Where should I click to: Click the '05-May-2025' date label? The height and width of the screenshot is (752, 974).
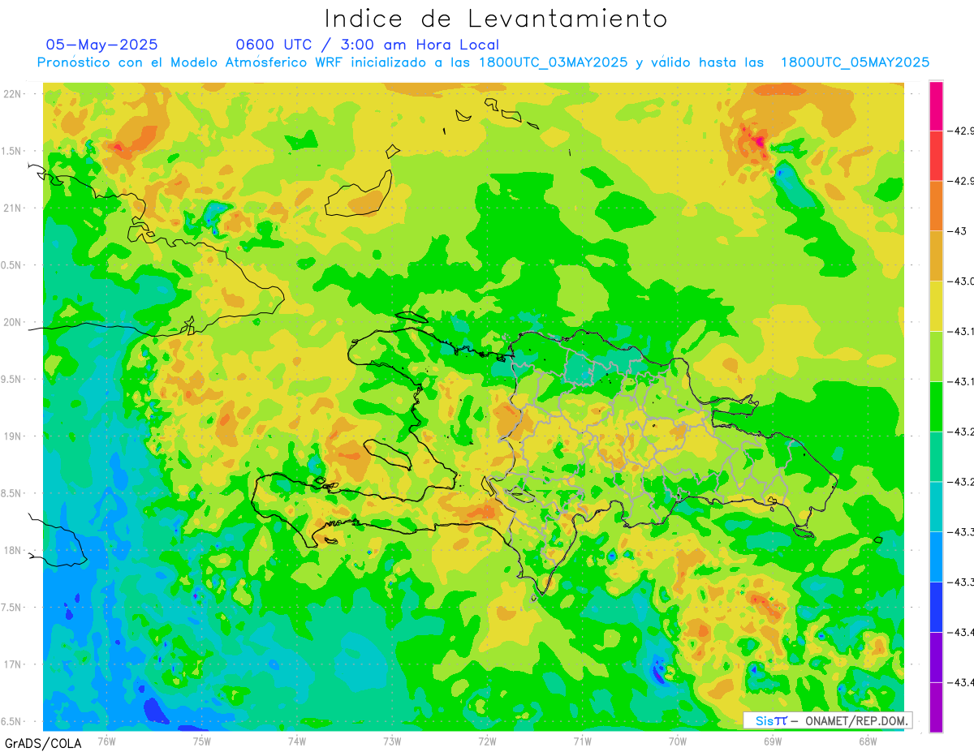pos(102,45)
